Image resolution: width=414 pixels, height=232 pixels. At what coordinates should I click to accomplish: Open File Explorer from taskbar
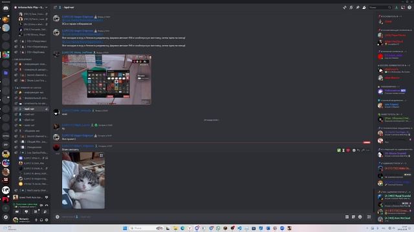(x=175, y=228)
